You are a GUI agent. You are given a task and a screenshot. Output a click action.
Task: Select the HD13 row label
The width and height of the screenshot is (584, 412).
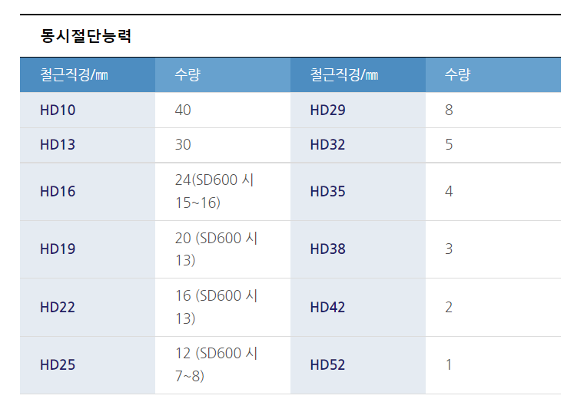point(58,145)
